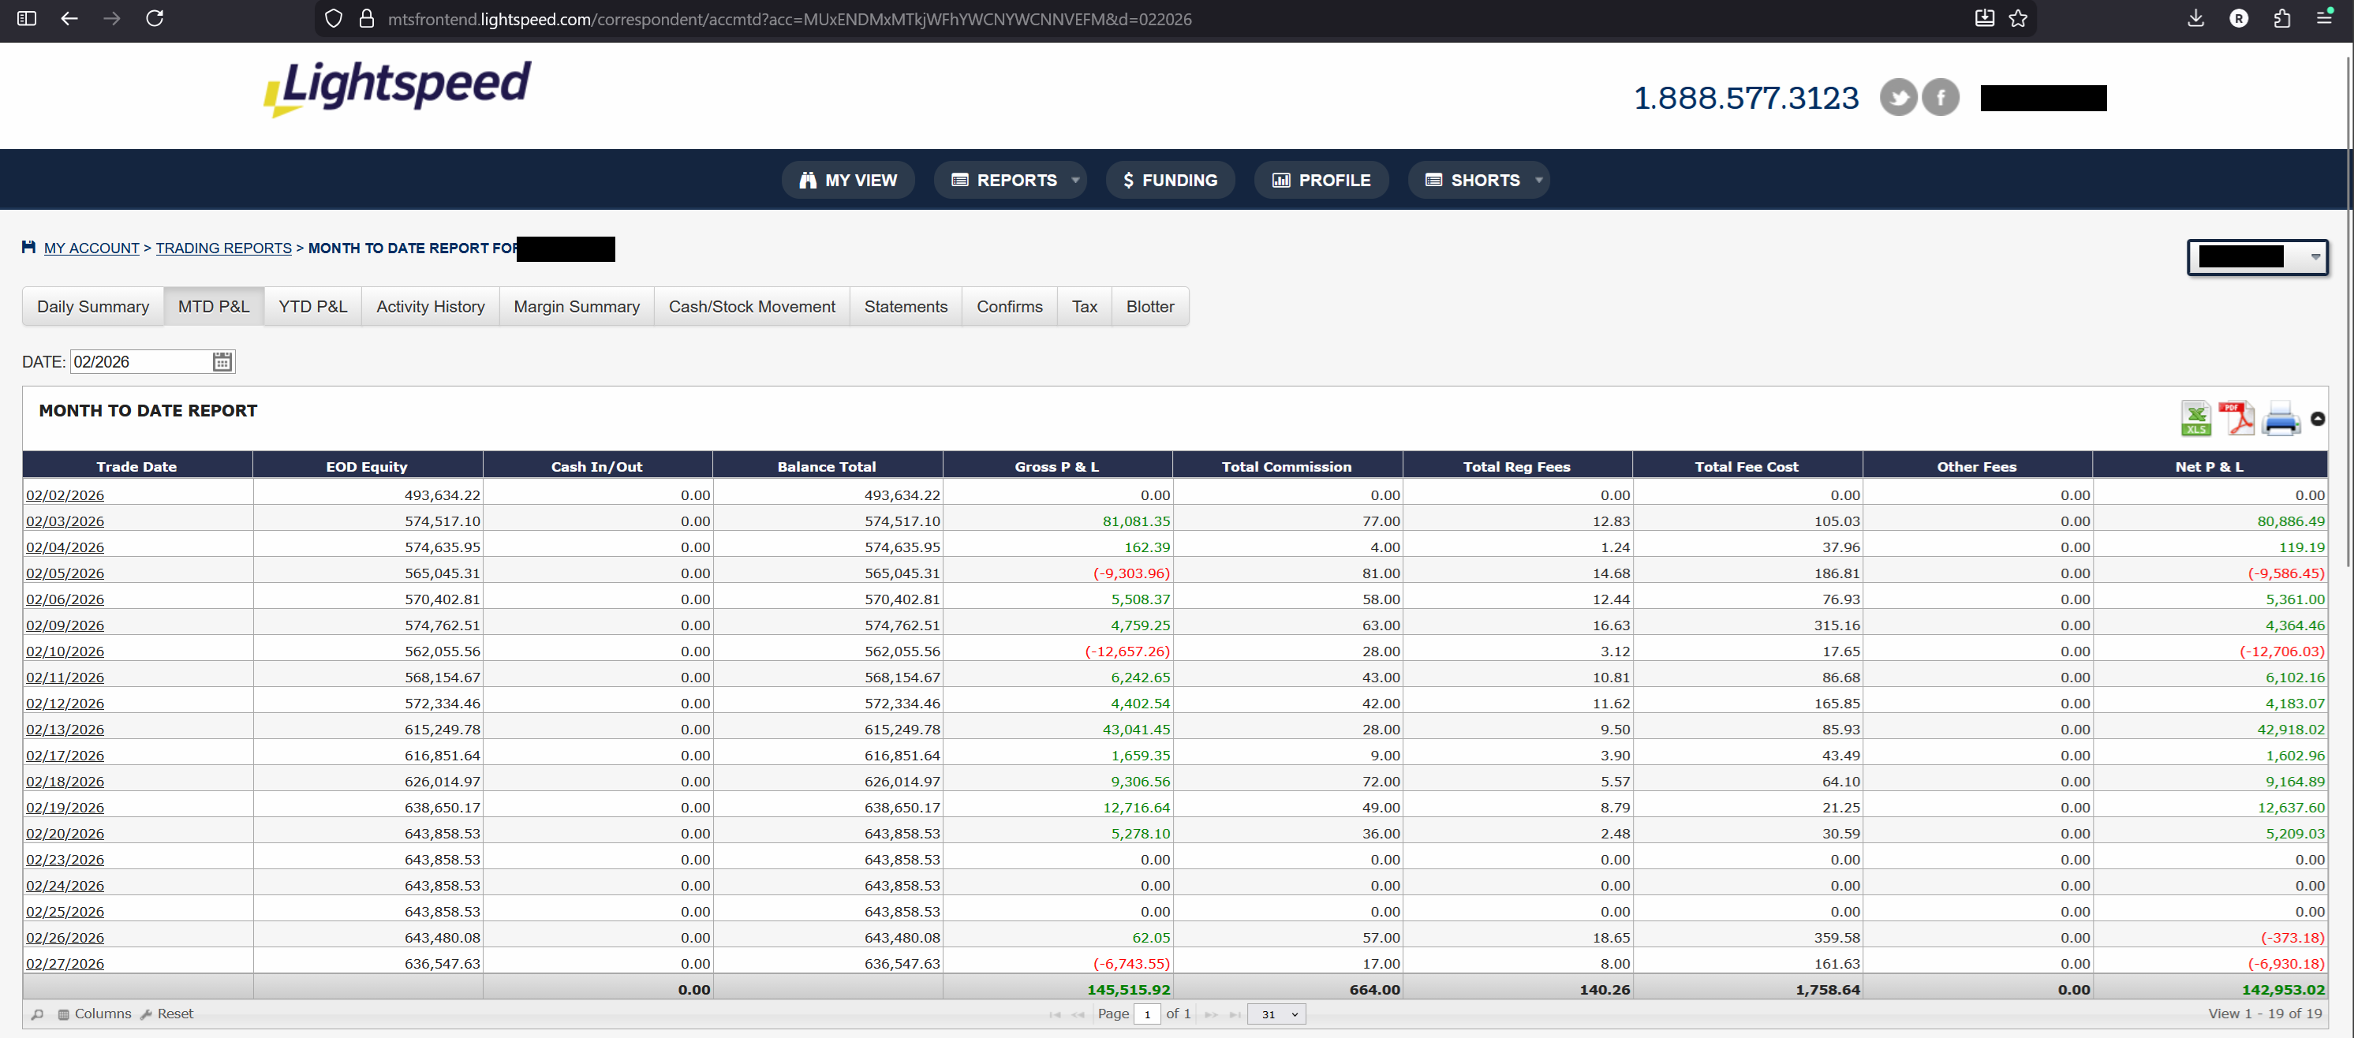The width and height of the screenshot is (2354, 1038).
Task: Open Lightspeed Facebook page
Action: coord(1940,97)
